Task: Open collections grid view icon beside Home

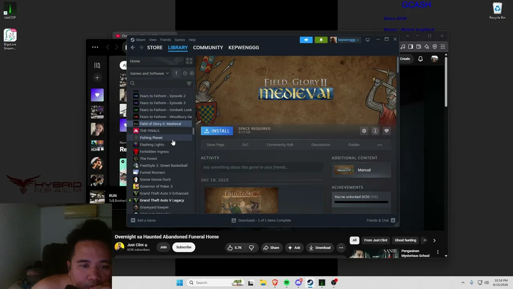Action: 189,61
